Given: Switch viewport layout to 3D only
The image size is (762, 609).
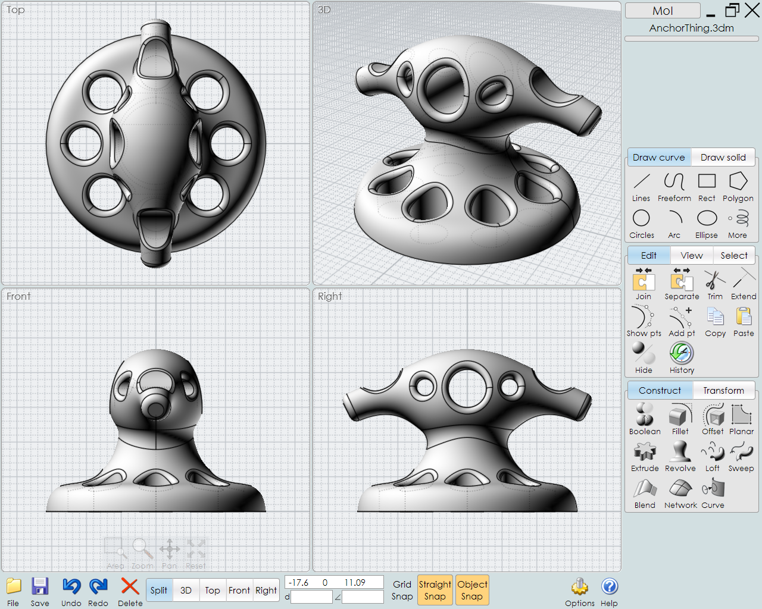Looking at the screenshot, I should click(x=186, y=590).
